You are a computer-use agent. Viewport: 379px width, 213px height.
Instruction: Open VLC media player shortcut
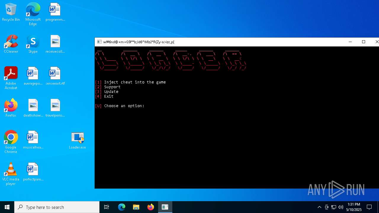coord(11,174)
